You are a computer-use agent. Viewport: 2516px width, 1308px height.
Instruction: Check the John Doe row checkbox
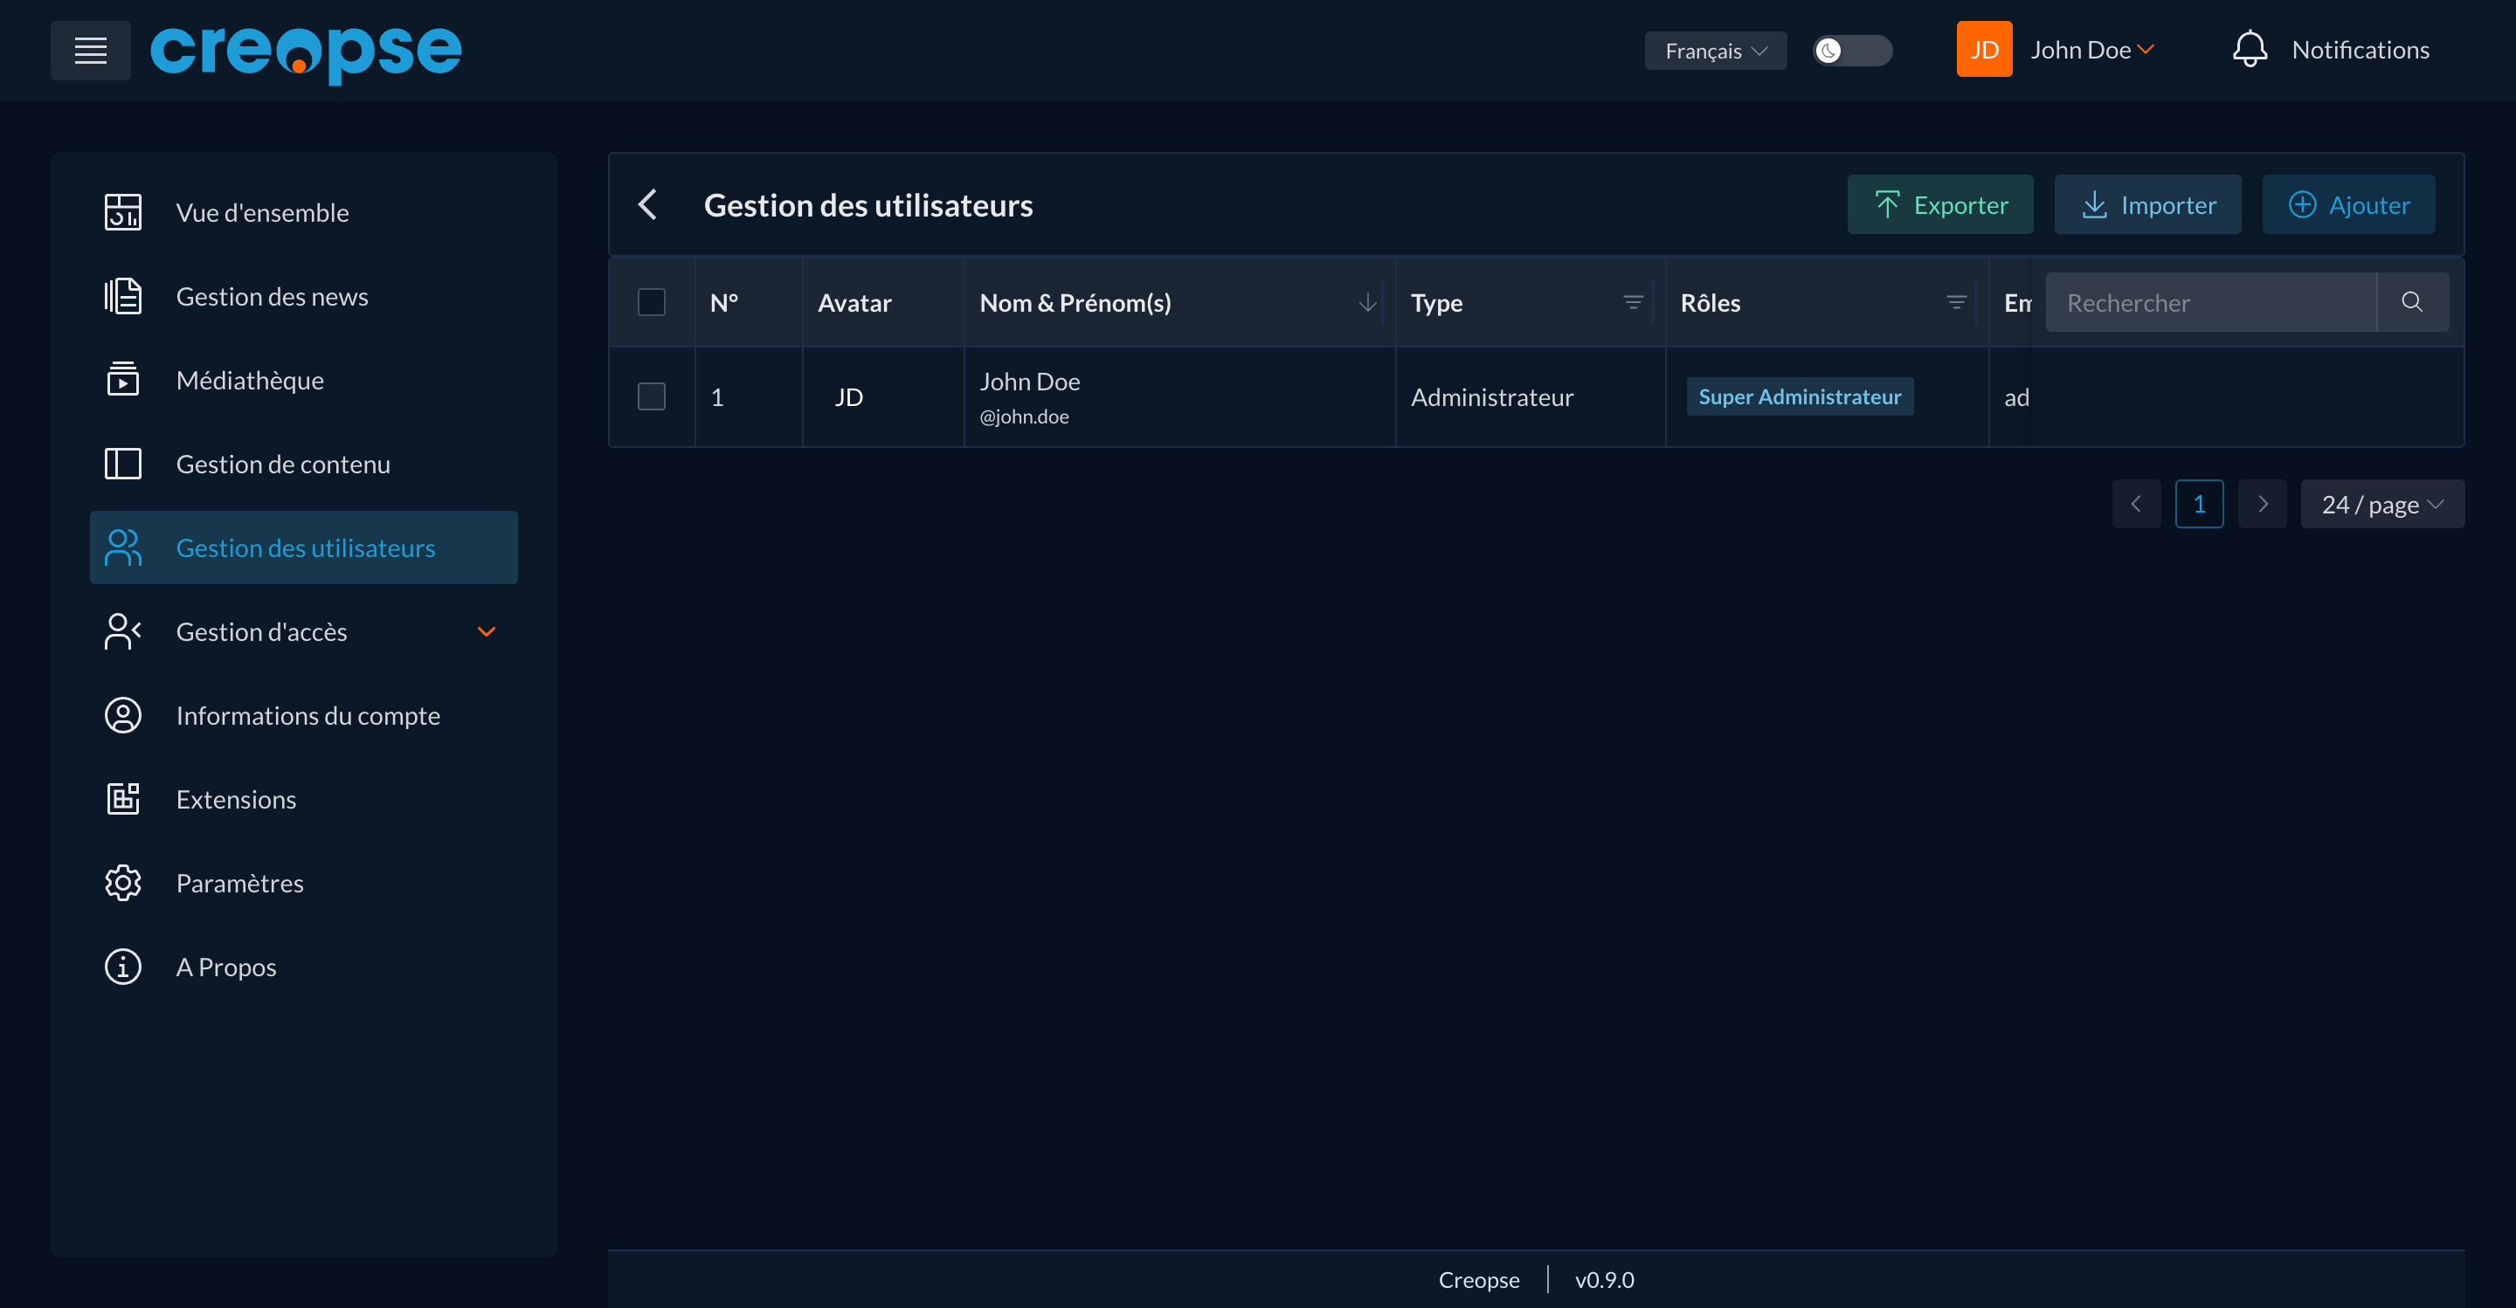(652, 396)
